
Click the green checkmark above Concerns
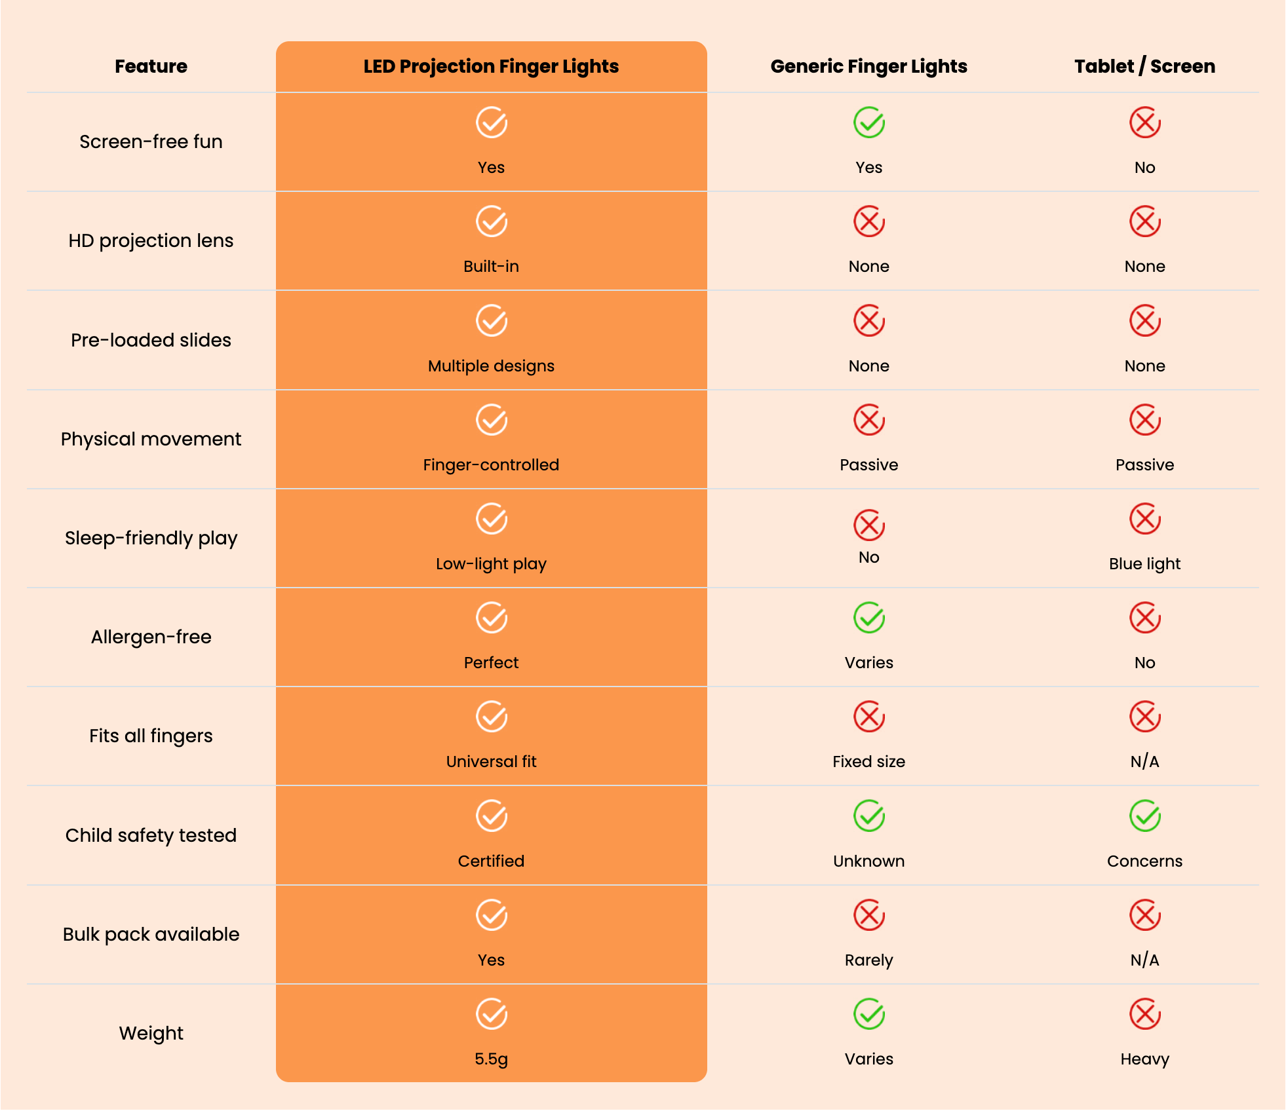1144,816
